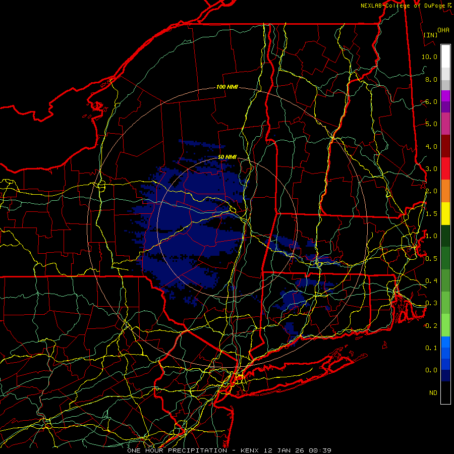Click the 50 NMI range ring label
The image size is (454, 454).
[x=227, y=157]
